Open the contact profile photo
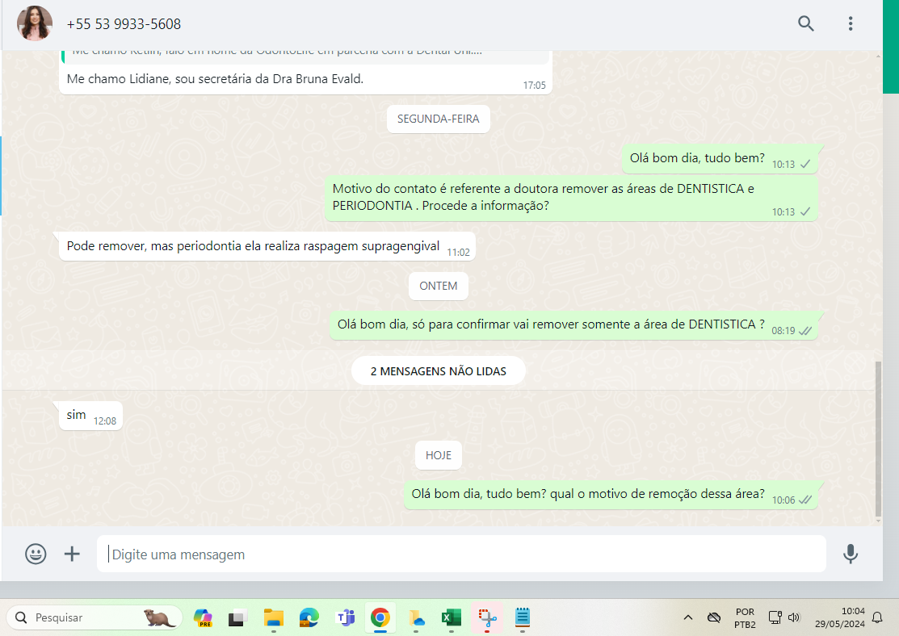 [35, 23]
